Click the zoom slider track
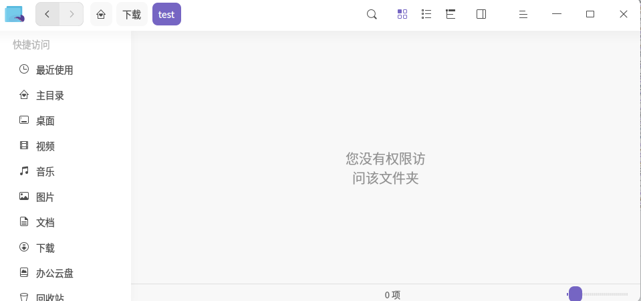The height and width of the screenshot is (301, 641). (x=598, y=294)
